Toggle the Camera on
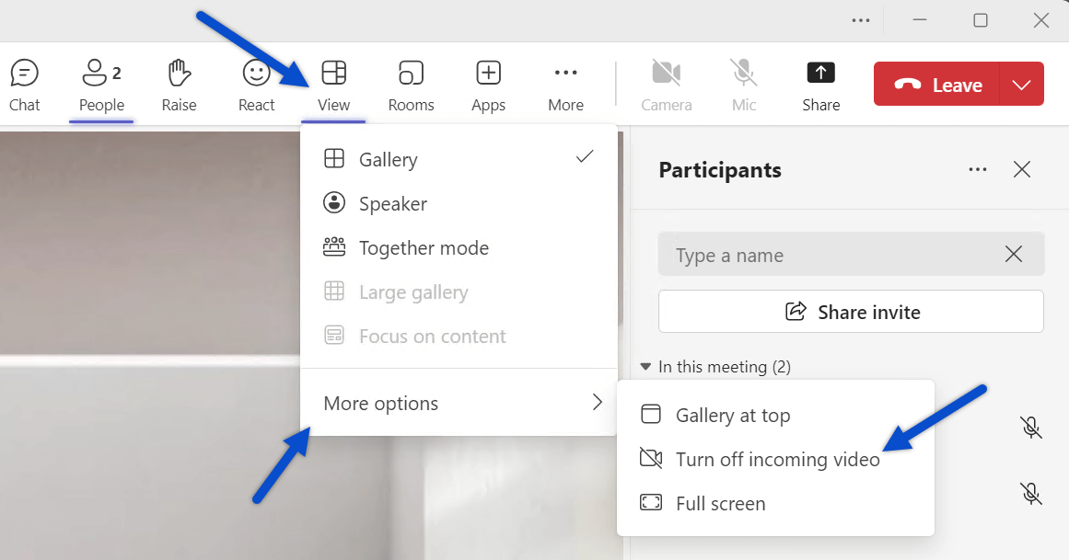This screenshot has height=560, width=1069. click(x=666, y=85)
